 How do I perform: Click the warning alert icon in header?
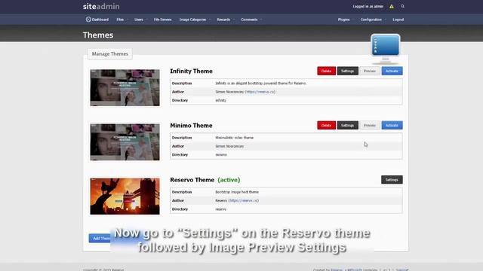click(x=392, y=7)
